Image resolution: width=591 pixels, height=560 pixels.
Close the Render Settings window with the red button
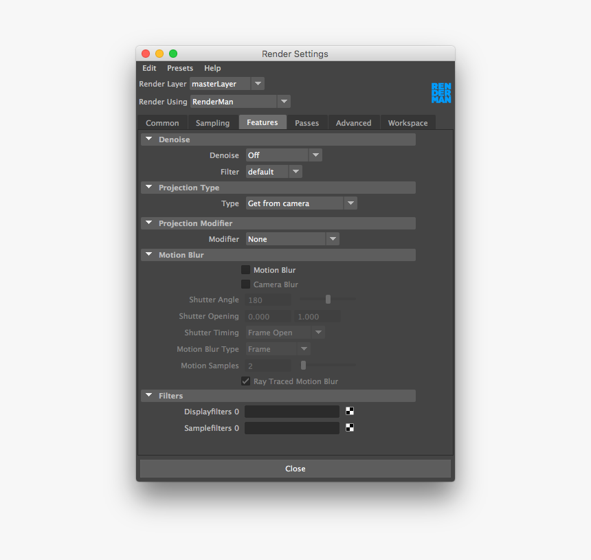click(x=146, y=54)
